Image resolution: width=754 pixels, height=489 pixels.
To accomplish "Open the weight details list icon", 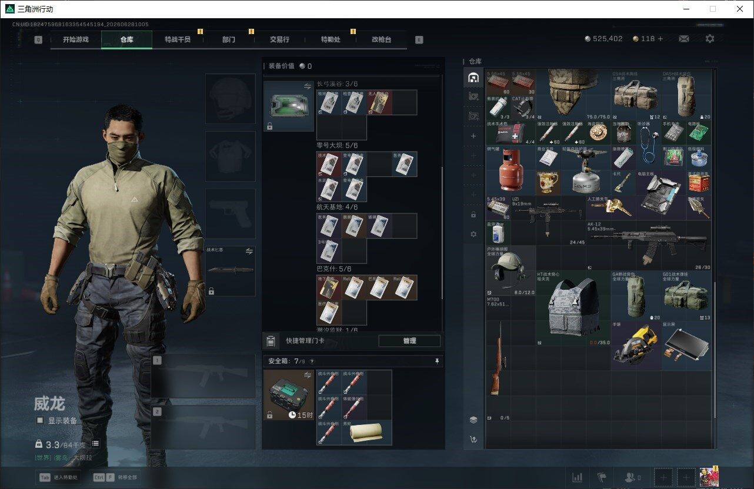I will (x=95, y=444).
